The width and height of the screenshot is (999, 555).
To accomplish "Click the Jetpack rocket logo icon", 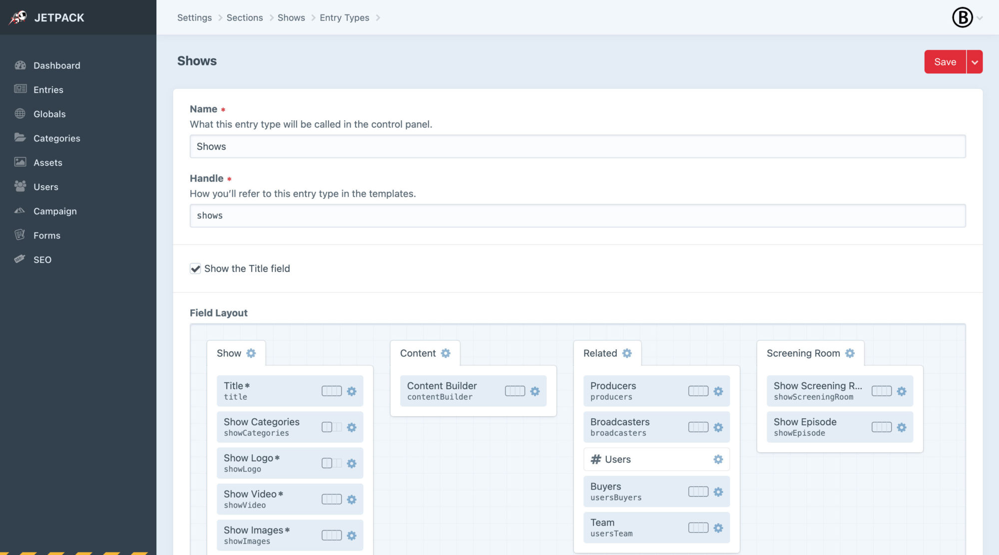I will [17, 17].
